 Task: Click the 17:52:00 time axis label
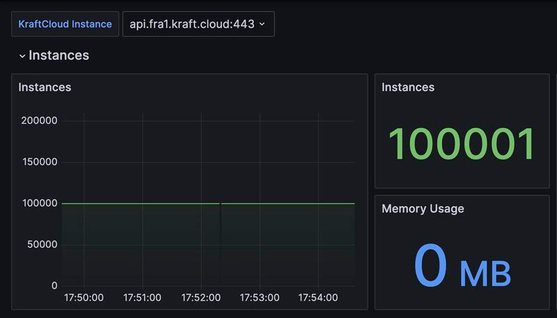[201, 297]
